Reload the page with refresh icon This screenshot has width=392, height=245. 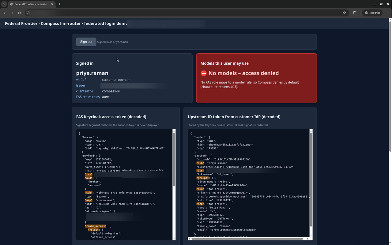tap(19, 13)
